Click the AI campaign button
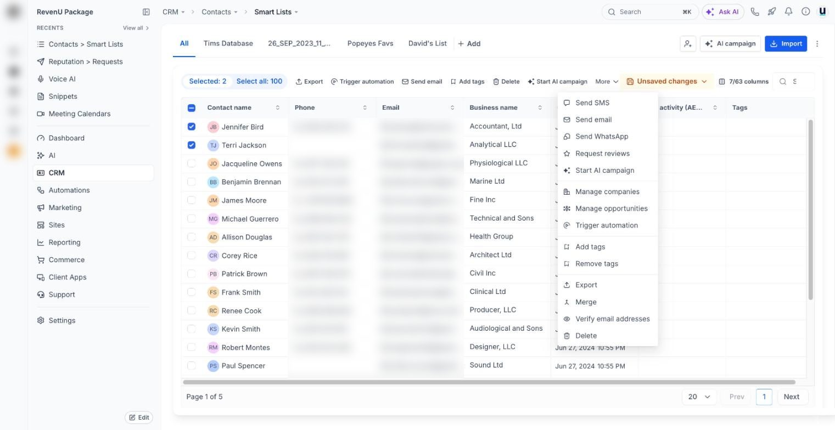Screen dimensions: 835x430 [730, 43]
